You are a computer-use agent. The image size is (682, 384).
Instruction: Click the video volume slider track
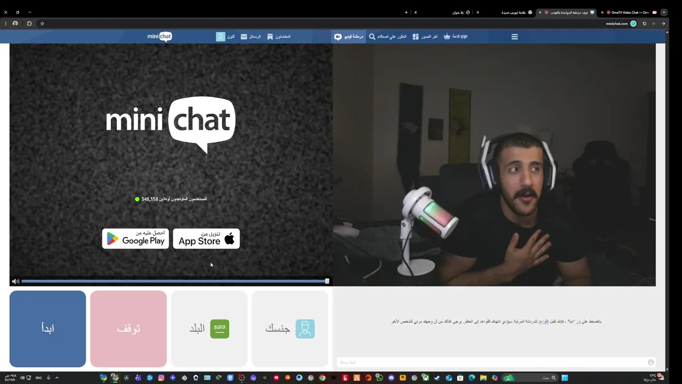pyautogui.click(x=174, y=281)
